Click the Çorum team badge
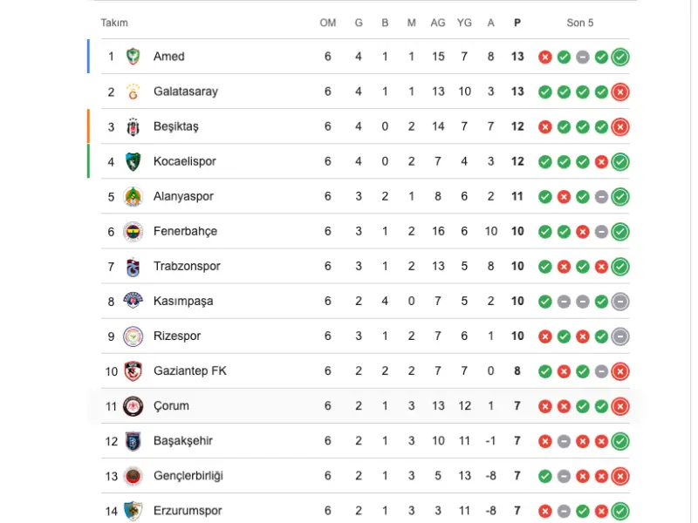The height and width of the screenshot is (523, 698). tap(133, 406)
